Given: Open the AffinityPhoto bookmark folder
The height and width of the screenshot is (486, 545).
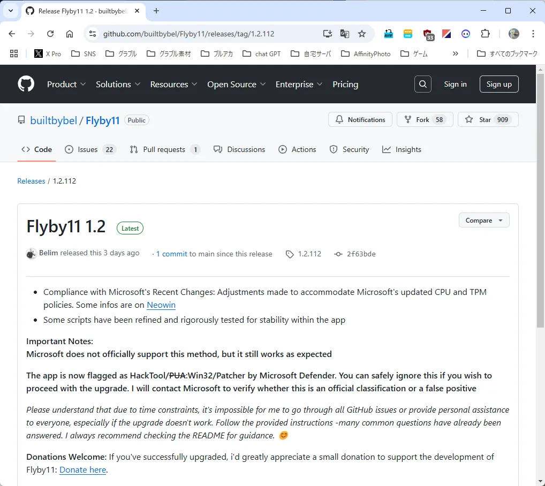Looking at the screenshot, I should [366, 54].
